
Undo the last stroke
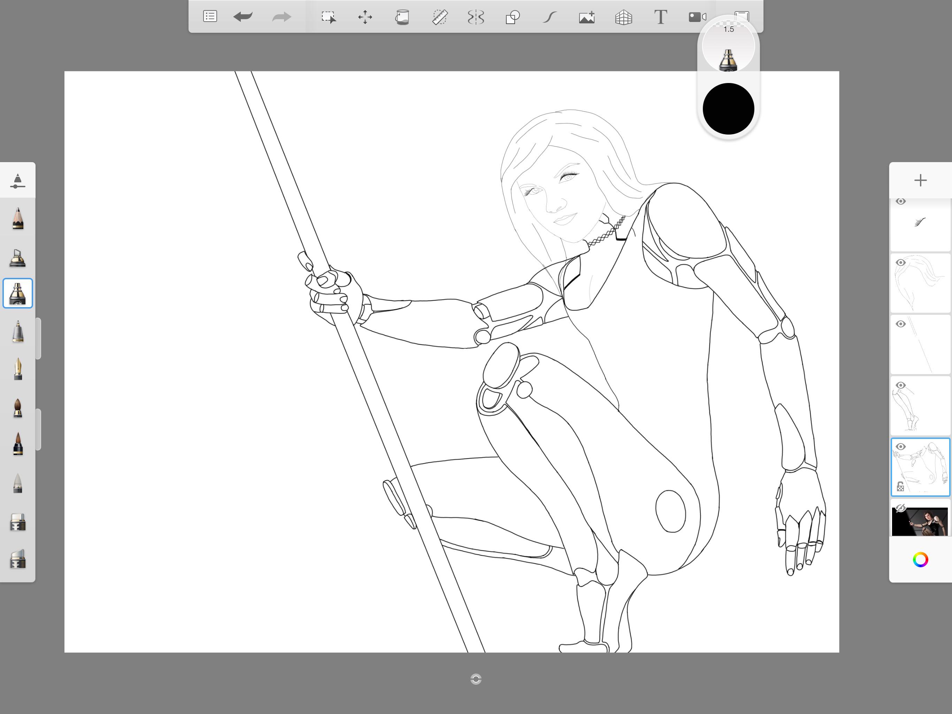pyautogui.click(x=243, y=17)
